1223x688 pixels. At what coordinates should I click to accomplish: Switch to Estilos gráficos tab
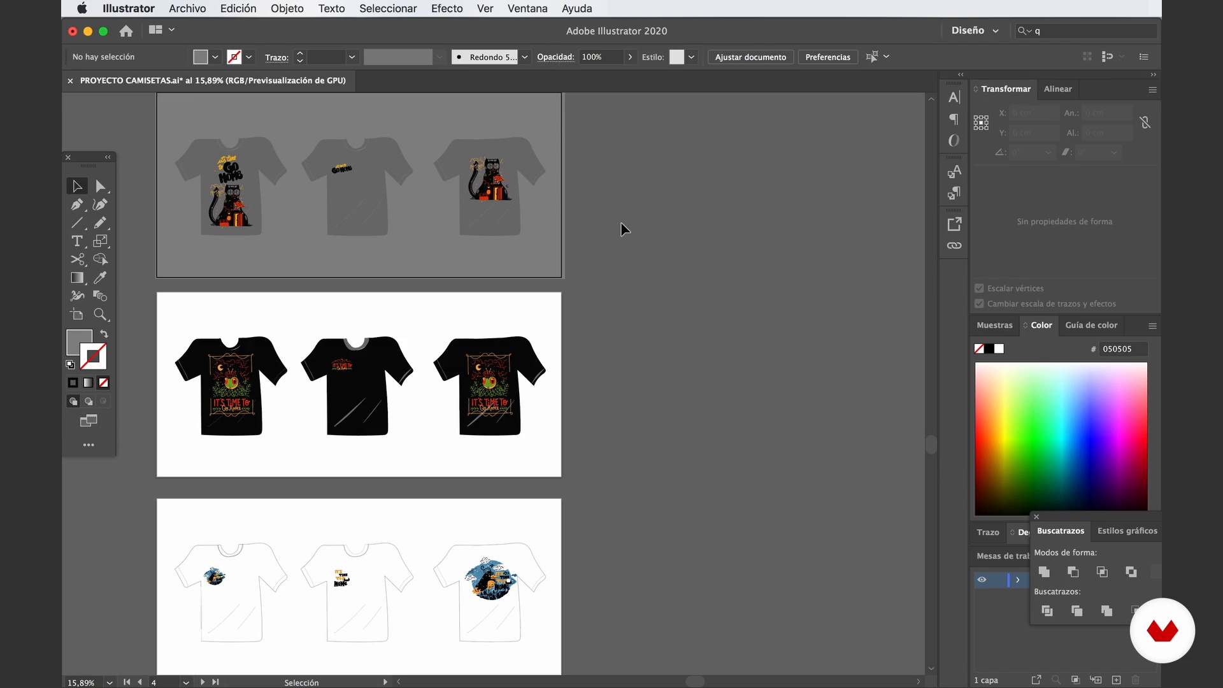pos(1127,531)
